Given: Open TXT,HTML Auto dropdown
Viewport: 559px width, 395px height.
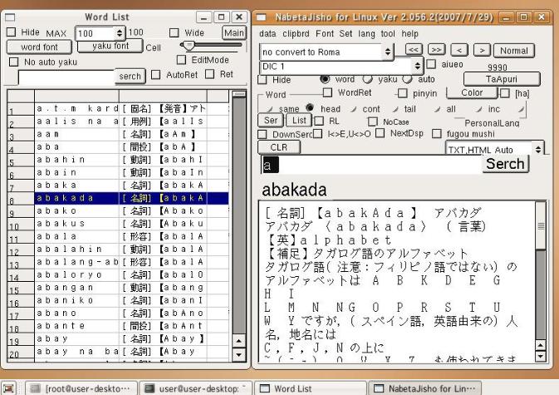Looking at the screenshot, I should (495, 150).
